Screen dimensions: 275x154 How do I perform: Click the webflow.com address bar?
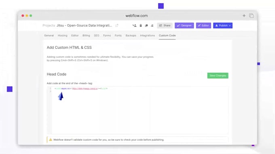[x=136, y=16]
